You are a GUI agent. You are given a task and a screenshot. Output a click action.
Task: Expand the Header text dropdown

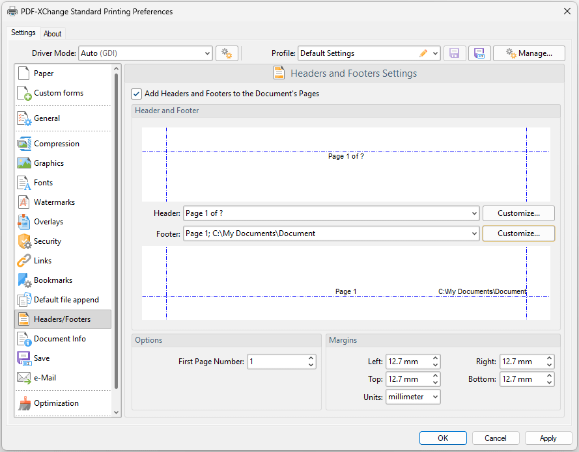[x=473, y=213]
